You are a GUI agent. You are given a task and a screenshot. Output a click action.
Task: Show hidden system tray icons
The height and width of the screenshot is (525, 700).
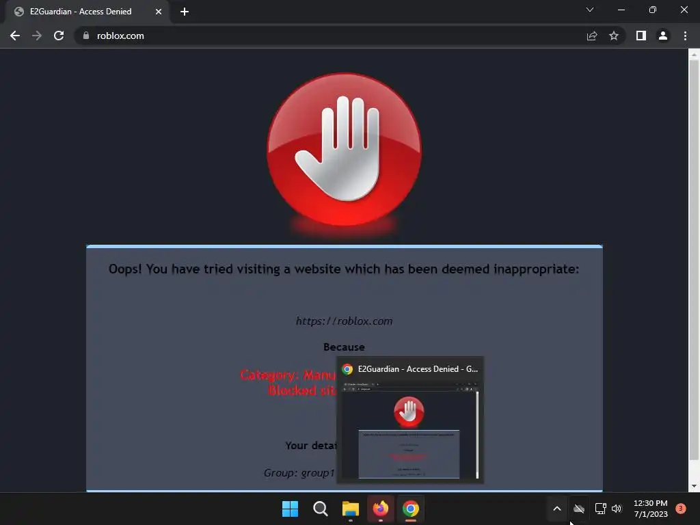point(556,509)
